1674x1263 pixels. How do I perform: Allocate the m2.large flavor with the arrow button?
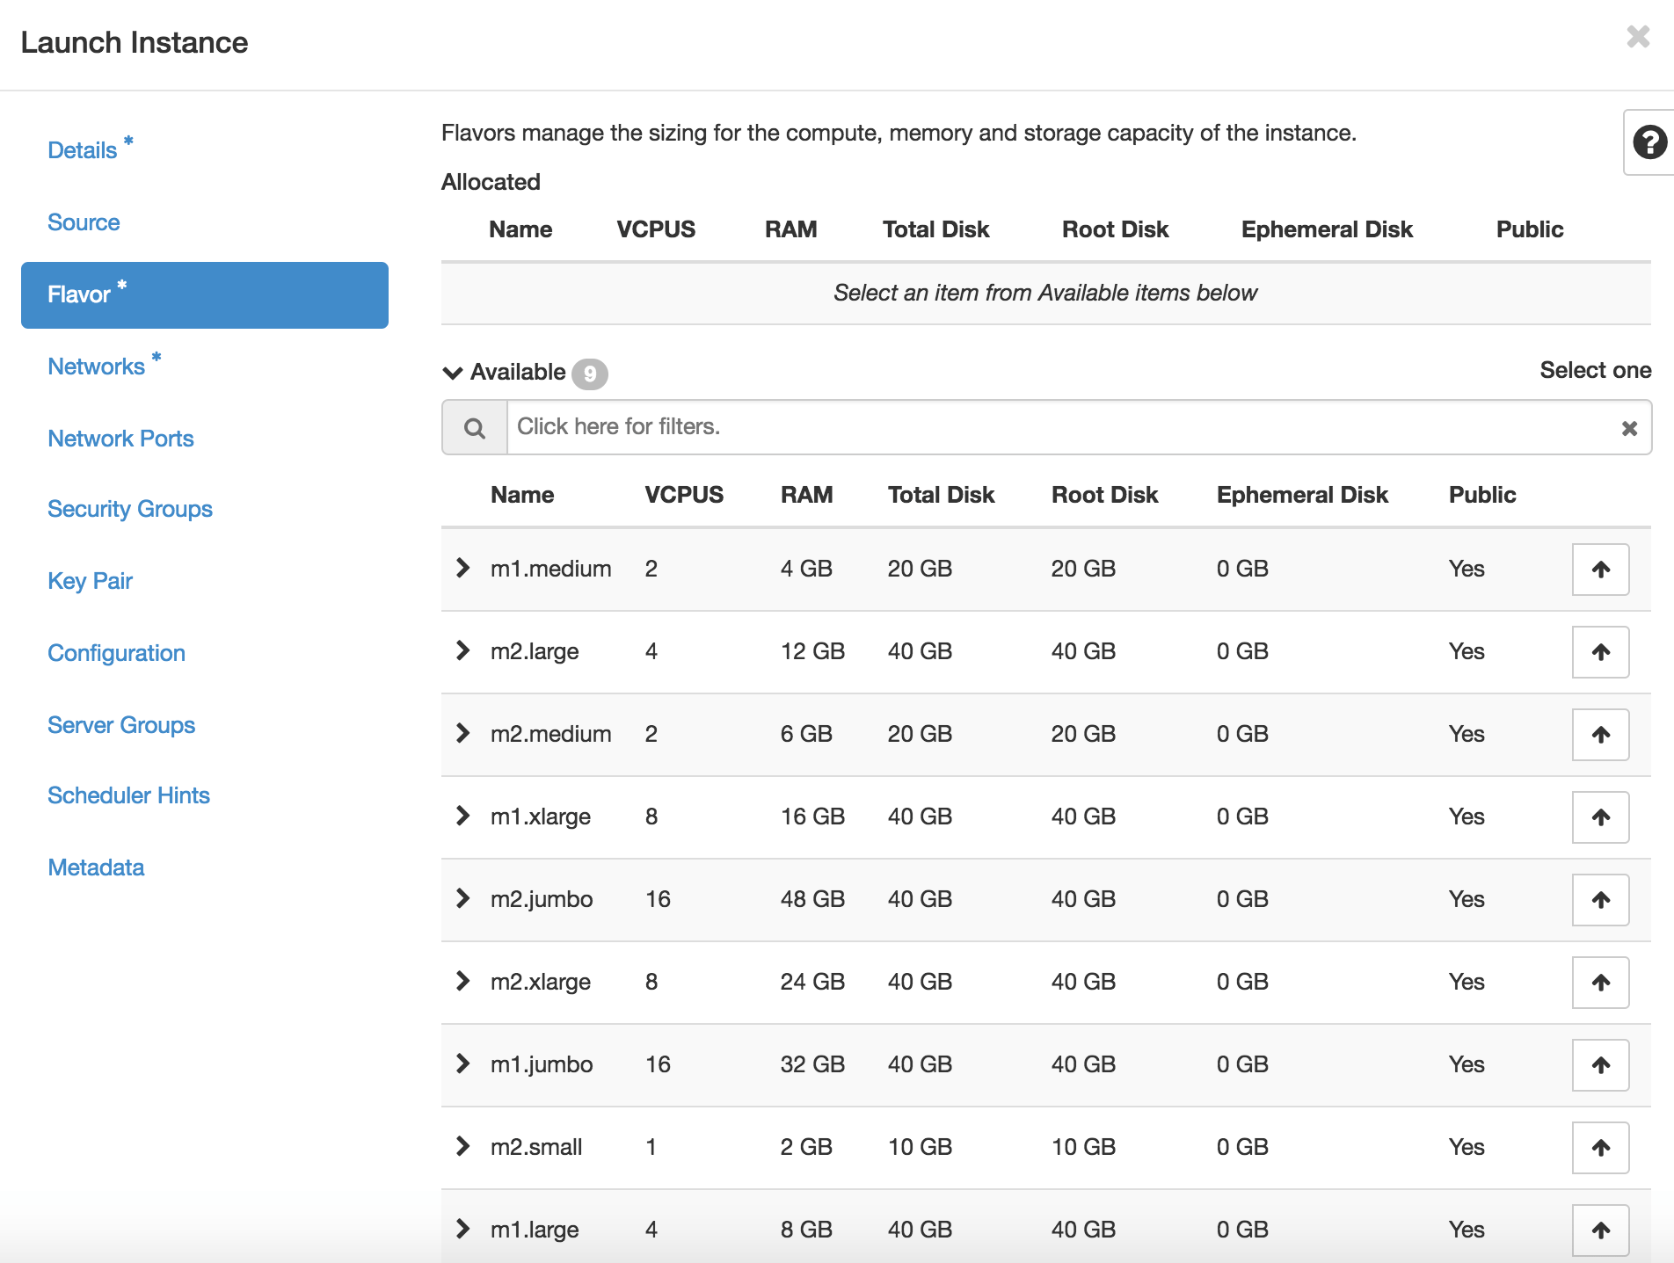click(1599, 652)
